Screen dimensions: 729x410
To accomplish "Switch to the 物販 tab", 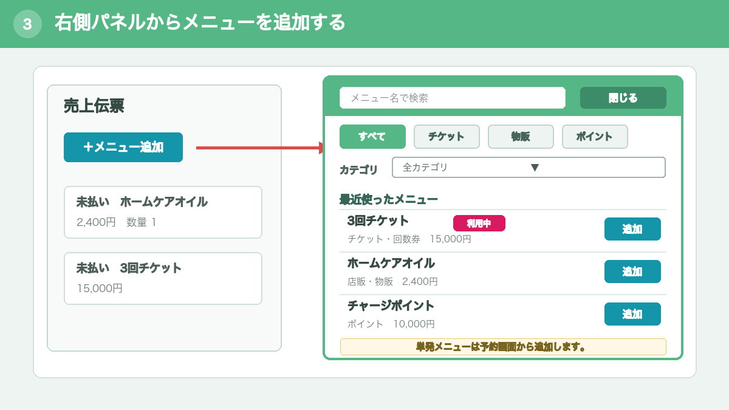I will point(521,137).
